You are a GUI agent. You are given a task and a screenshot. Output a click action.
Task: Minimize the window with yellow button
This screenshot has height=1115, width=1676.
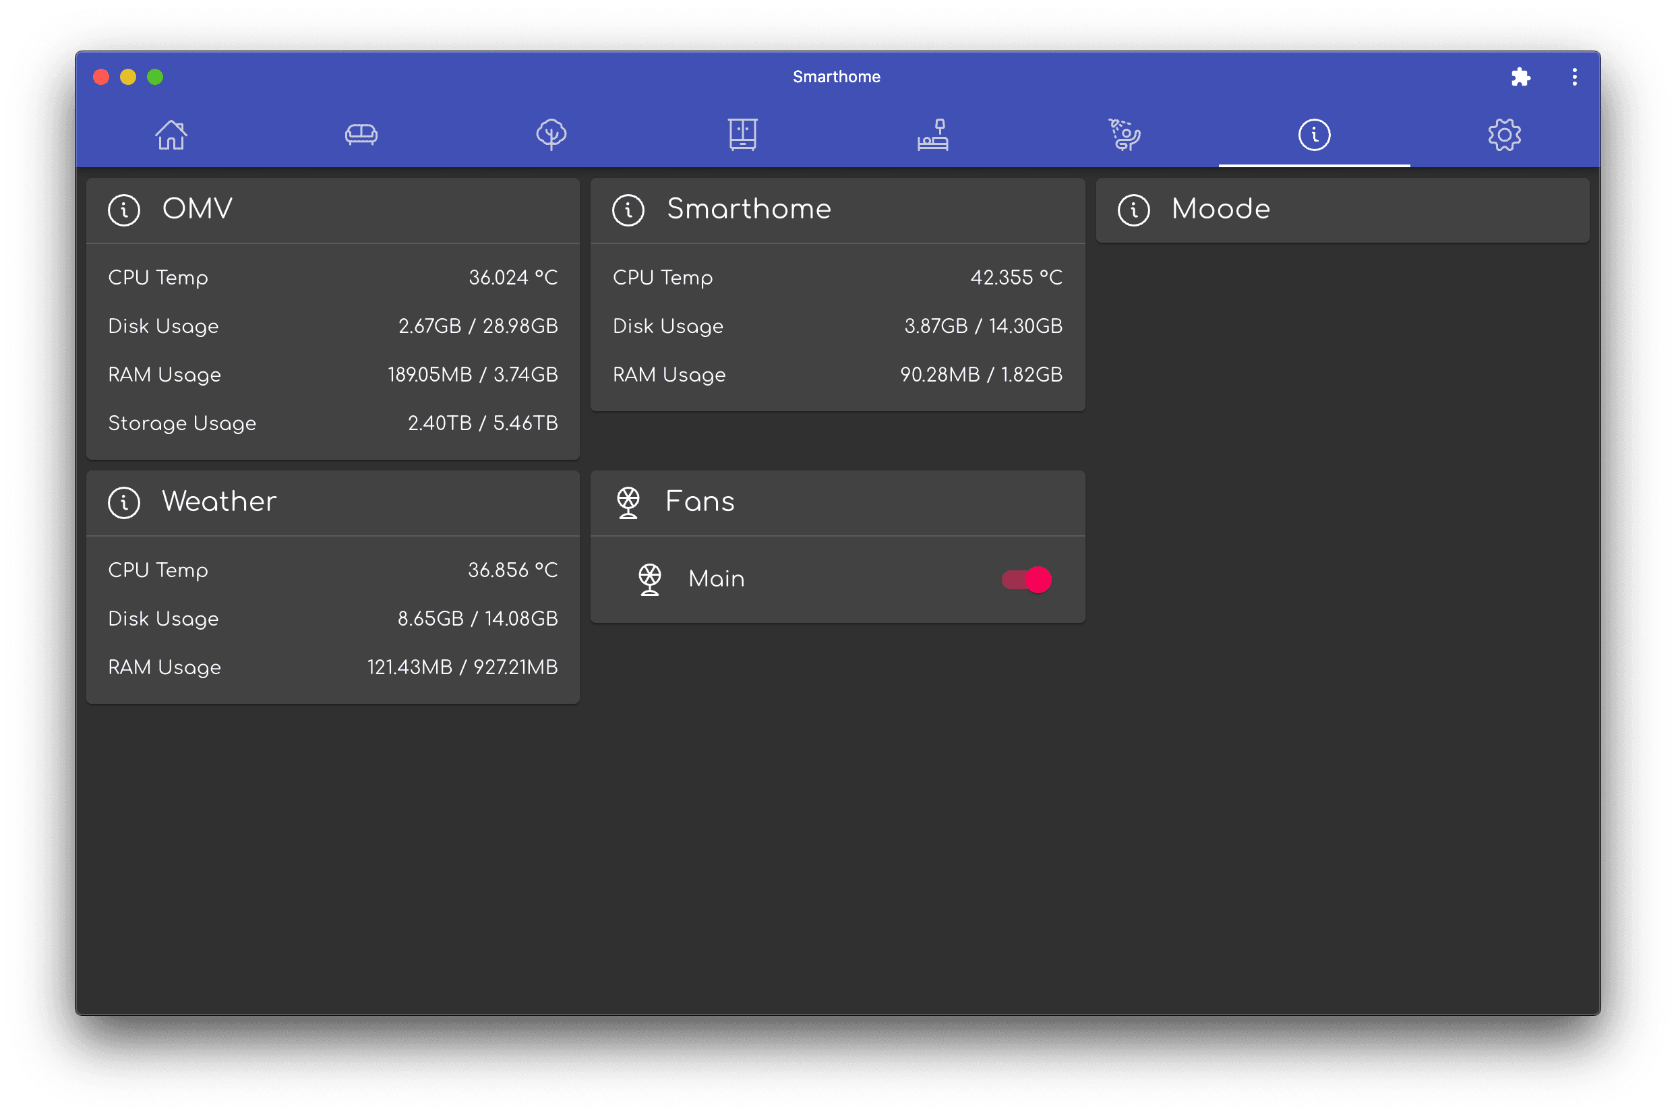(128, 77)
